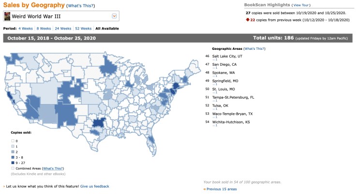This screenshot has height=195, width=356.
Task: Go to Previous 15 areas
Action: click(x=222, y=189)
